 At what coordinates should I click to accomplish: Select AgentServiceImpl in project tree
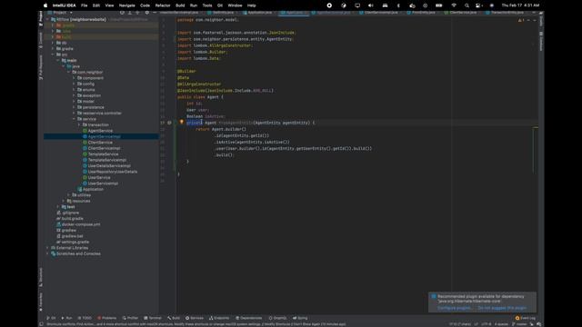click(x=104, y=137)
